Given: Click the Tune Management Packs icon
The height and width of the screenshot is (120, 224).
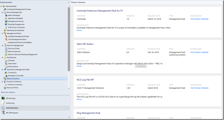Looking at the screenshot, I should pos(6,39).
